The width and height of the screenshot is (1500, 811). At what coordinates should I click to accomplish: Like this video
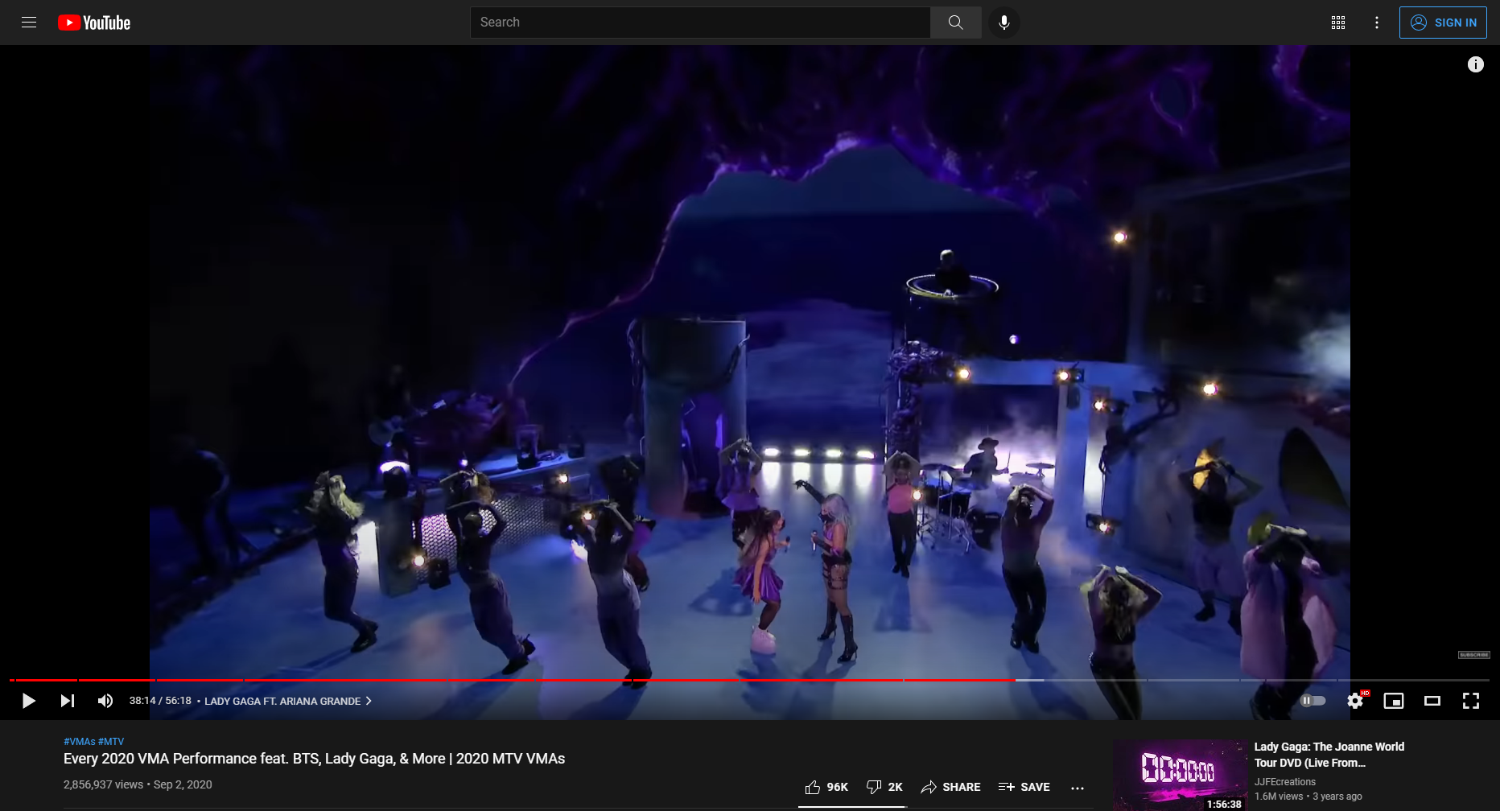[x=826, y=787]
